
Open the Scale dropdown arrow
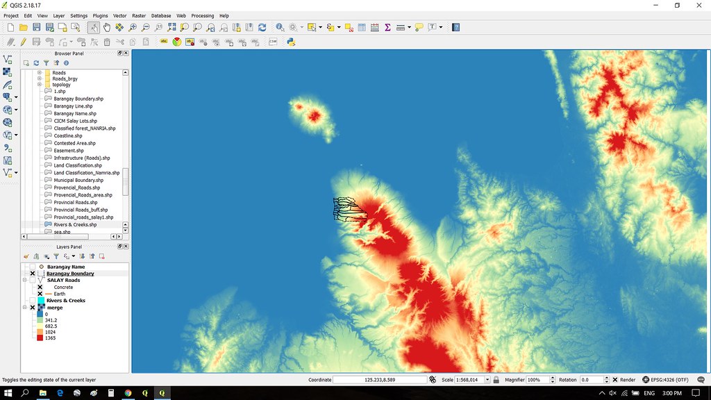(x=487, y=380)
